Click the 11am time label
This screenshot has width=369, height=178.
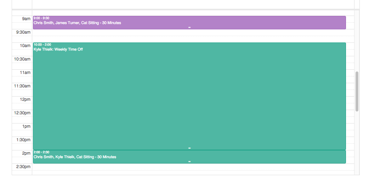[x=25, y=73]
